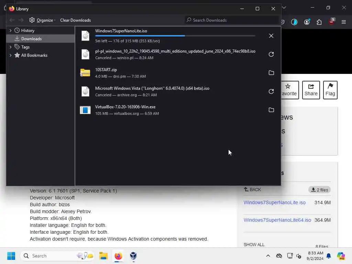Image resolution: width=352 pixels, height=264 pixels.
Task: Open the Windows Start menu
Action: coord(11,256)
